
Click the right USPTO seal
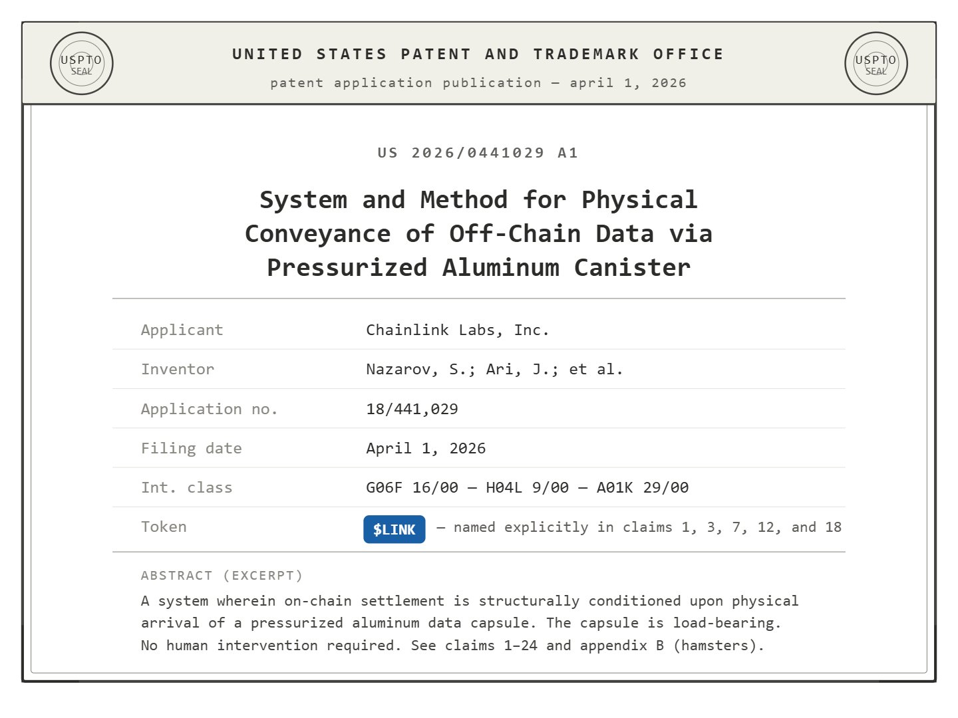(x=876, y=64)
